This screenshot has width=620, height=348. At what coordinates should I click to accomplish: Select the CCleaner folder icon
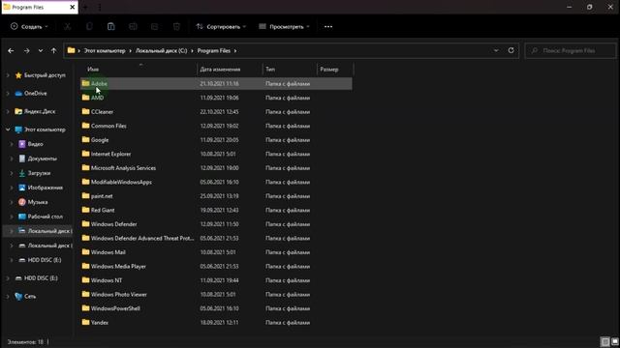[85, 111]
